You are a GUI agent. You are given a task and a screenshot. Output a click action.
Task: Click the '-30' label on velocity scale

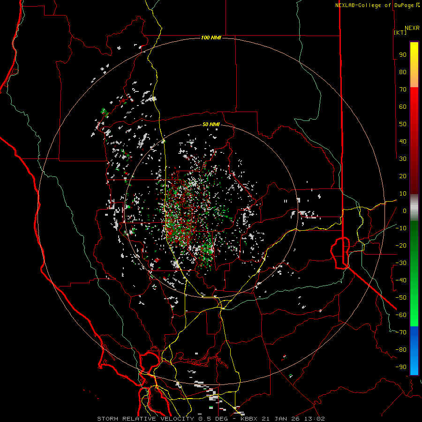[x=401, y=263]
